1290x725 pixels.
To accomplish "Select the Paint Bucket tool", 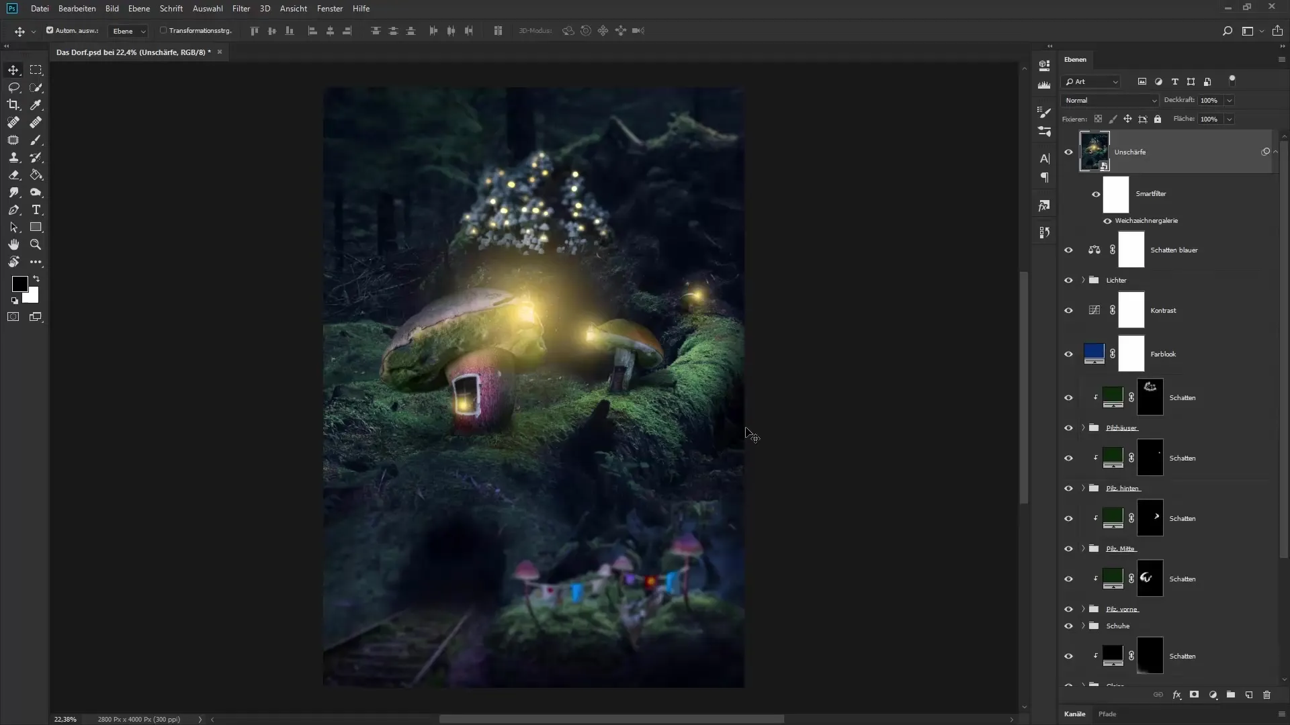I will [x=36, y=175].
